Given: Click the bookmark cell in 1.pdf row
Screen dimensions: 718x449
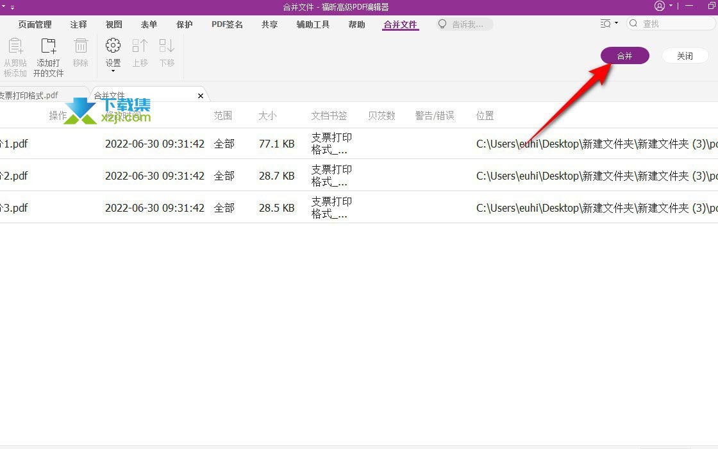Looking at the screenshot, I should tap(331, 144).
